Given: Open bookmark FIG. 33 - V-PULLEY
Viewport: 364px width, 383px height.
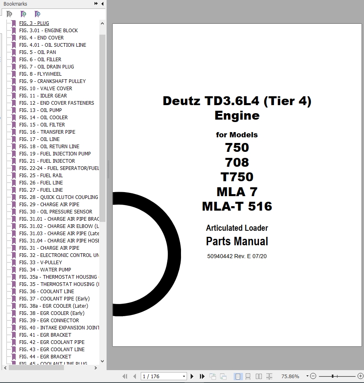Looking at the screenshot, I should 41,262.
